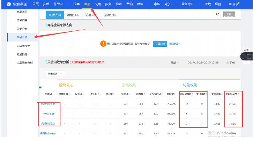Click the 85.91% bounce rate cell
This screenshot has height=141, width=253.
(x=171, y=114)
